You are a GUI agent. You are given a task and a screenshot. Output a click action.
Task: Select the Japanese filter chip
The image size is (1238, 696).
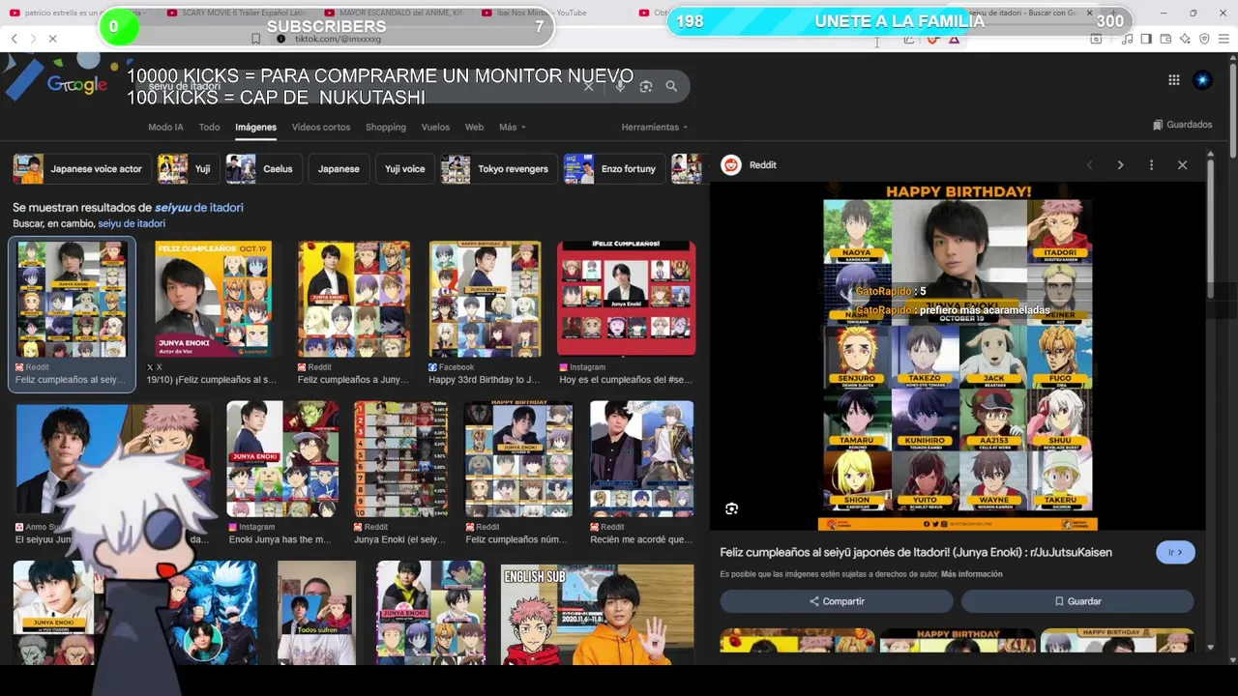pyautogui.click(x=339, y=168)
